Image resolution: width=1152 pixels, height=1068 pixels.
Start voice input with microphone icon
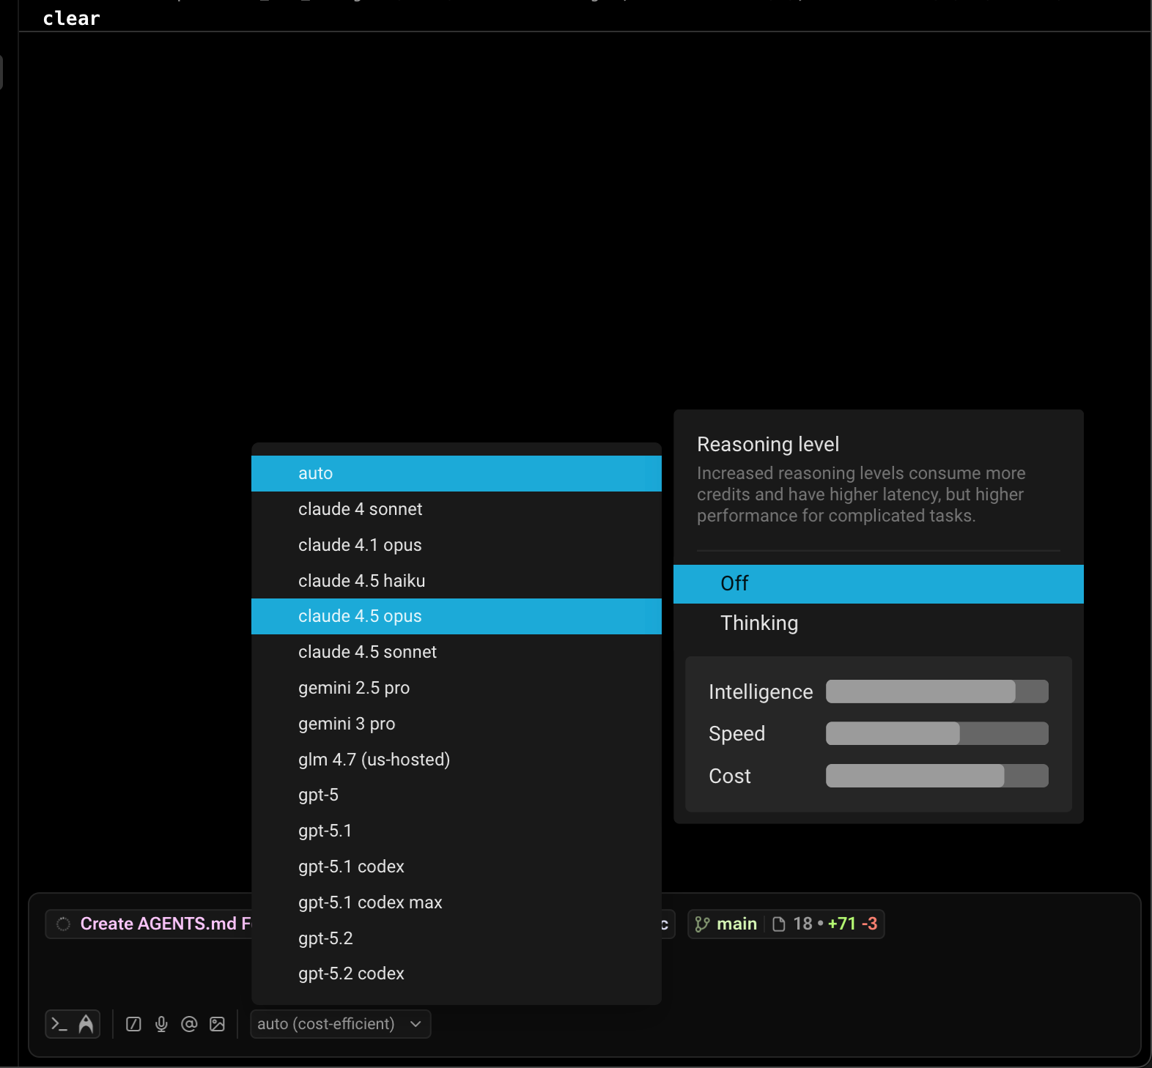pyautogui.click(x=161, y=1024)
